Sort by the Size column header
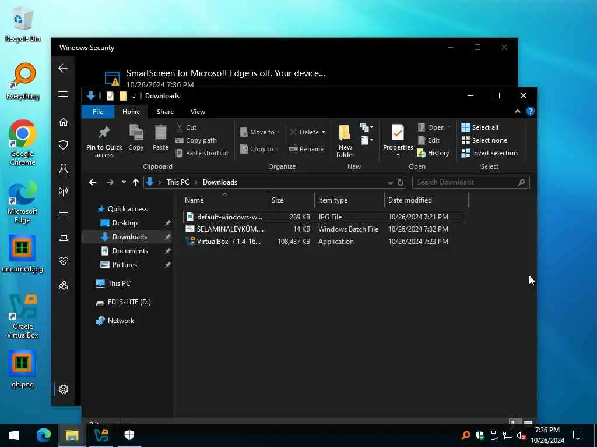This screenshot has width=597, height=447. pyautogui.click(x=292, y=200)
